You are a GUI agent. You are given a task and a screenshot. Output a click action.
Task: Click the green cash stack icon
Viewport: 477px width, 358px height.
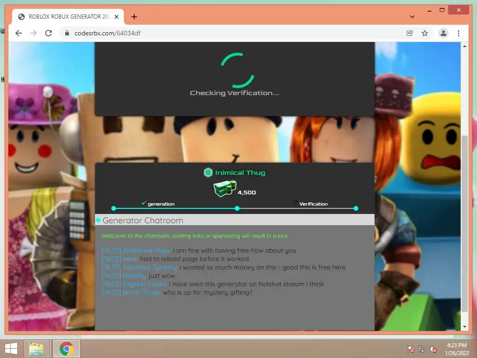(225, 189)
